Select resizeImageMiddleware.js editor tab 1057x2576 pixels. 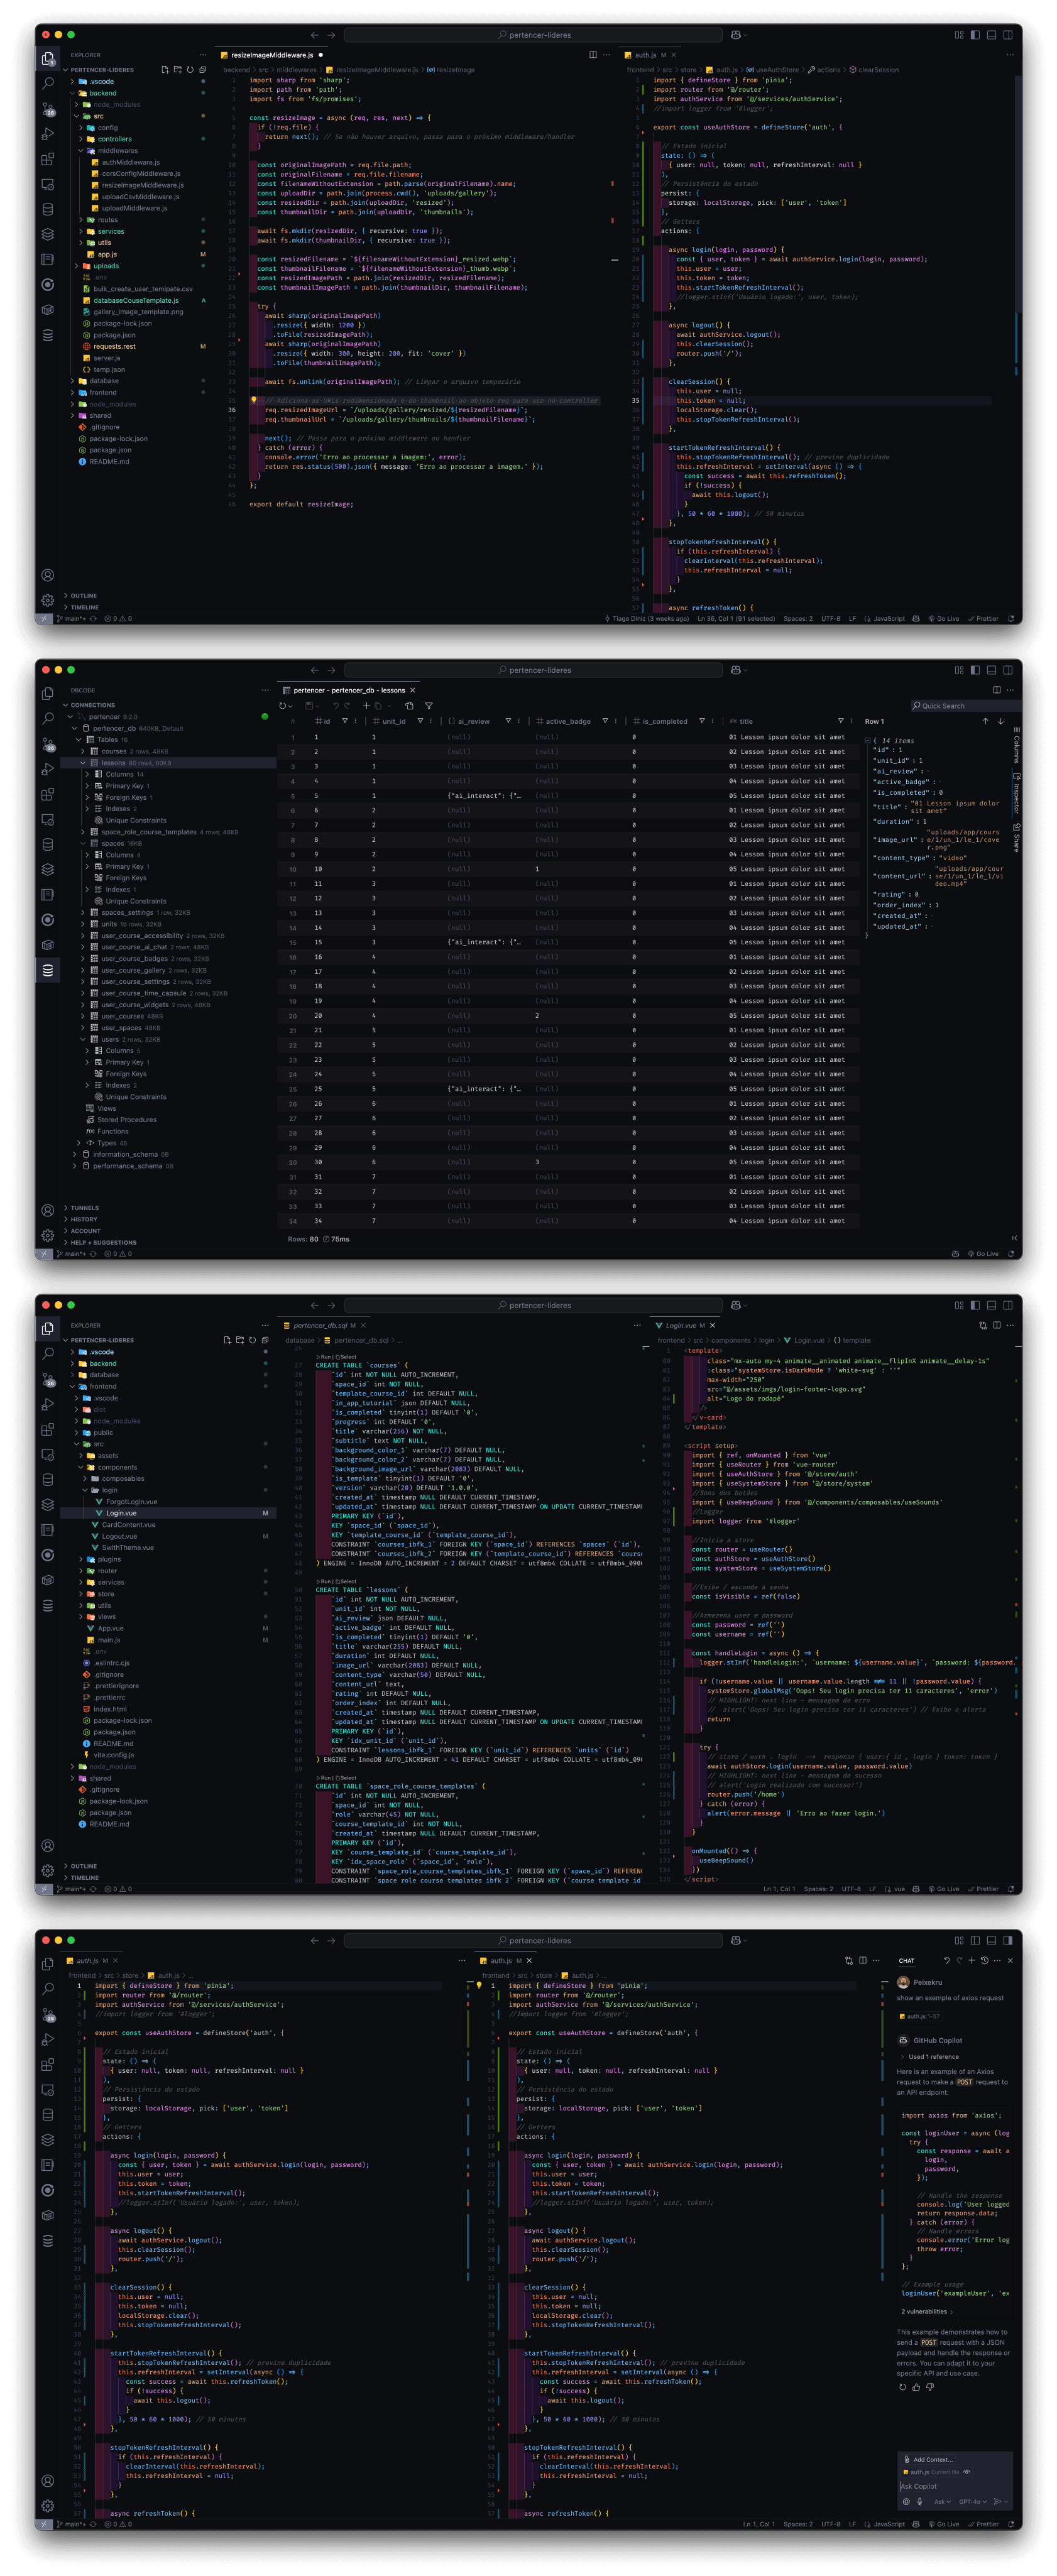coord(271,55)
